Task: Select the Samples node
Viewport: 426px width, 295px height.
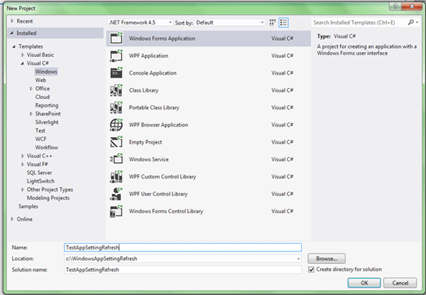Action: coord(28,206)
